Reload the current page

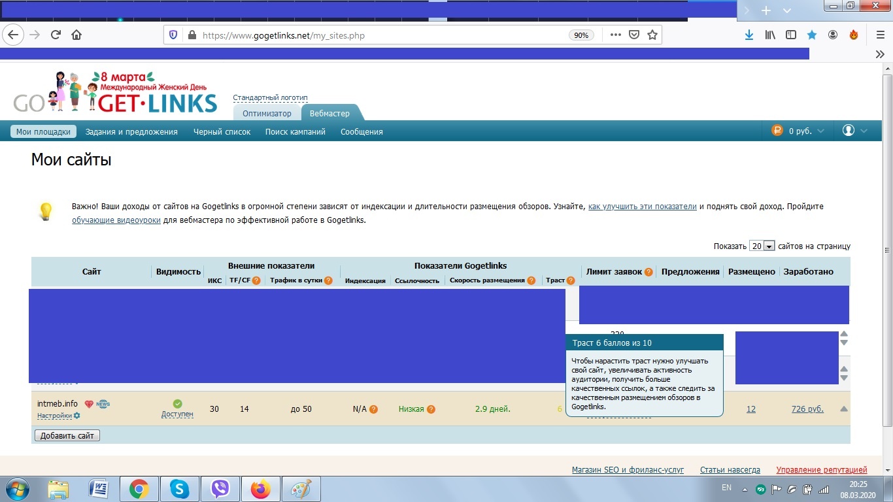click(x=56, y=35)
